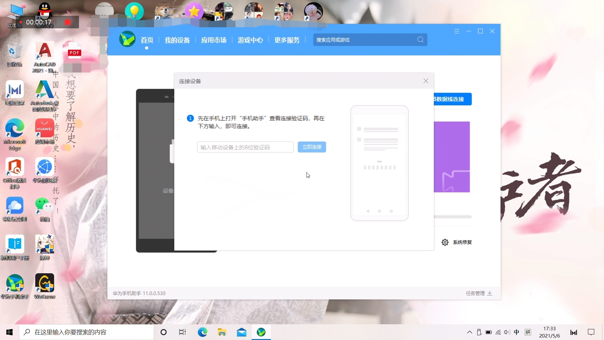
Task: Open the lightbulb desktop icon
Action: coord(134,11)
